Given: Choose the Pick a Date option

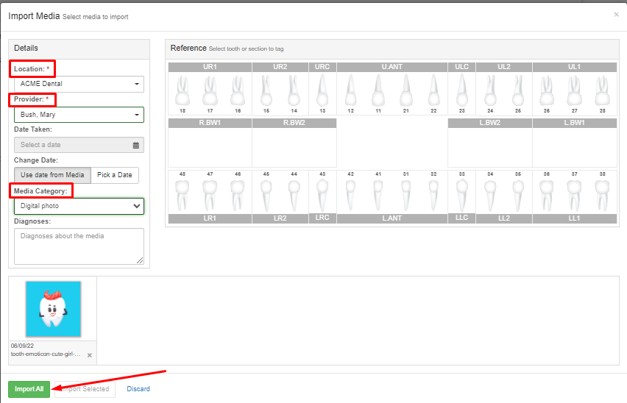Looking at the screenshot, I should coord(115,175).
